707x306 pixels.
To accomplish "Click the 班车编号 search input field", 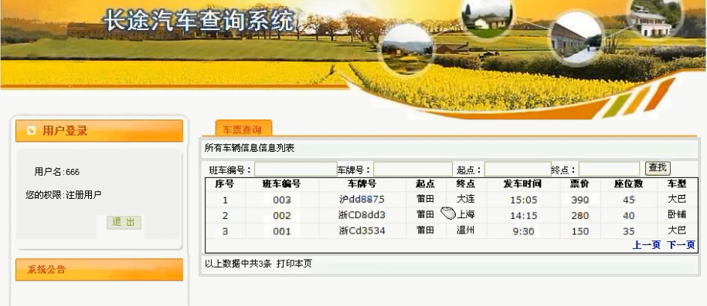I will point(296,170).
